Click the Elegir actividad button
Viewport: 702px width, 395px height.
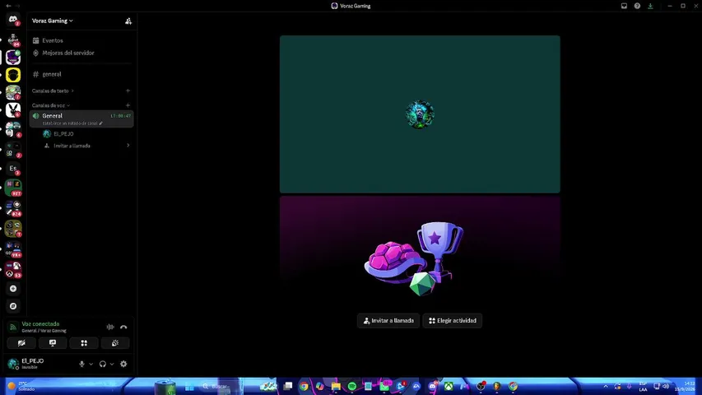(452, 321)
